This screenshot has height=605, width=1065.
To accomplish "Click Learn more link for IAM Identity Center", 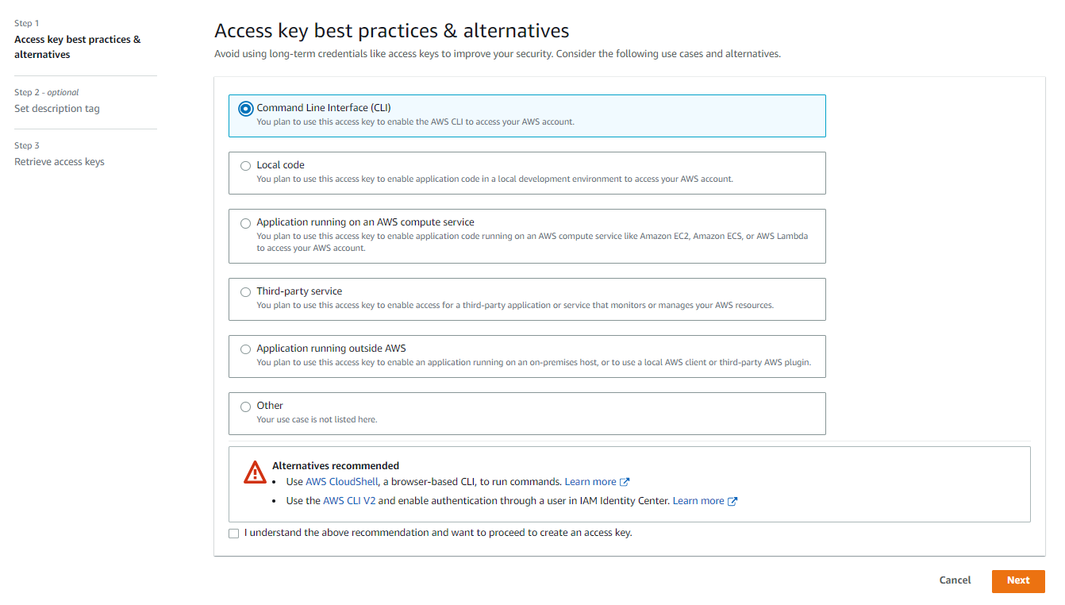I will point(698,501).
